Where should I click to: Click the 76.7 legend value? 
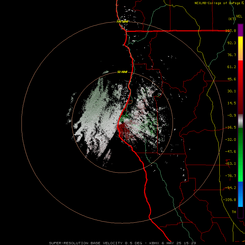(232, 55)
